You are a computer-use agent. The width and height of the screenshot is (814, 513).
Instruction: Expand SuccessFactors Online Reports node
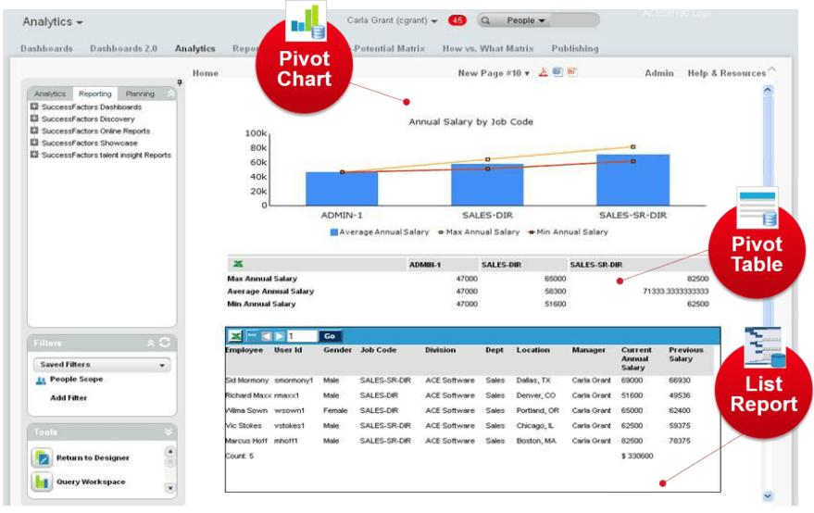[x=34, y=131]
